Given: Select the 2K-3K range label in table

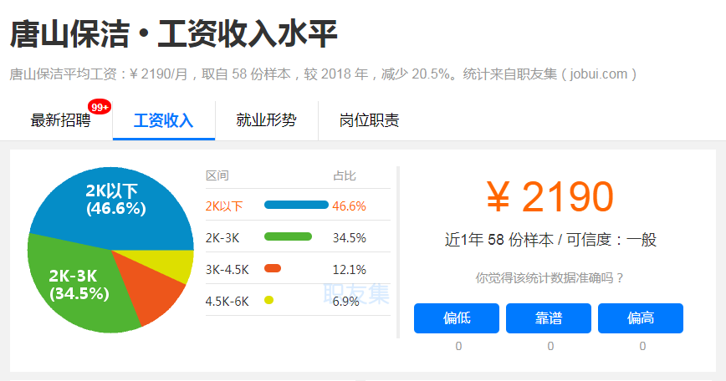Looking at the screenshot, I should point(222,238).
